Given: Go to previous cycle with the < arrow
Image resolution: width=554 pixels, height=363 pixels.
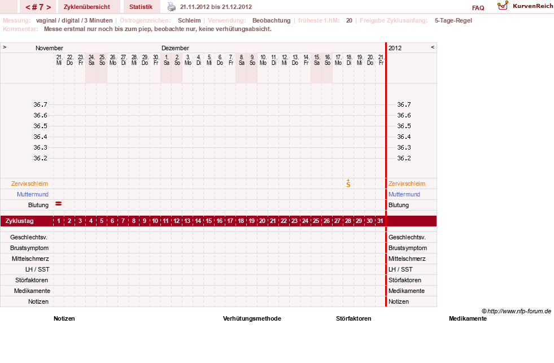Looking at the screenshot, I should [28, 7].
